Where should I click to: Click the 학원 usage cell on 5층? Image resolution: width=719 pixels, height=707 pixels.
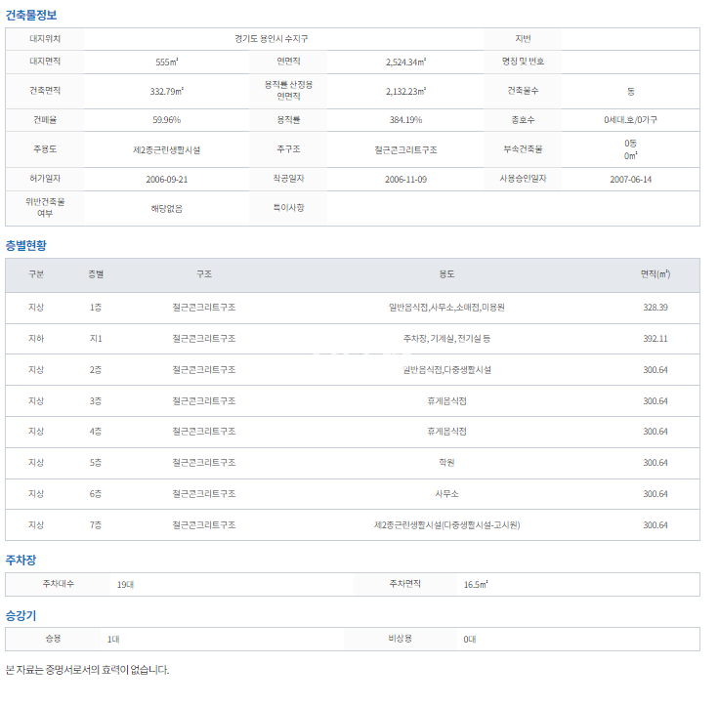445,463
